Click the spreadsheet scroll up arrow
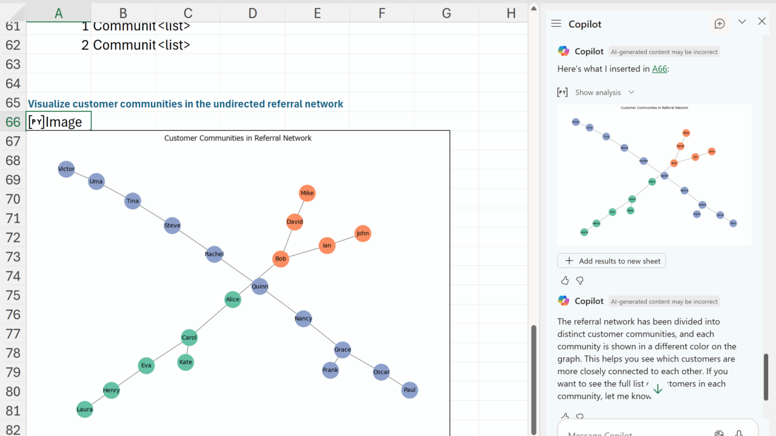This screenshot has width=776, height=436. click(x=533, y=8)
